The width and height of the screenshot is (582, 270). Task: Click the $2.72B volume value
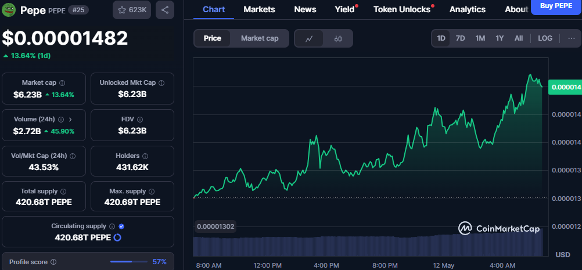tap(27, 131)
